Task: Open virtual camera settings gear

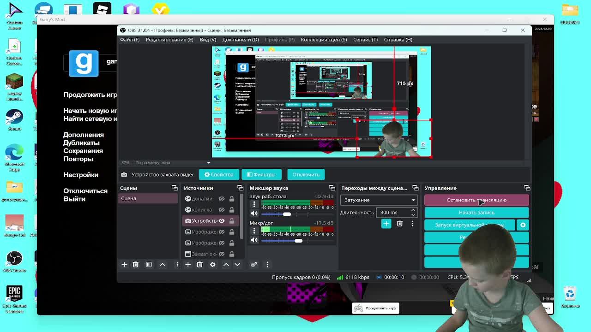Action: coord(523,225)
